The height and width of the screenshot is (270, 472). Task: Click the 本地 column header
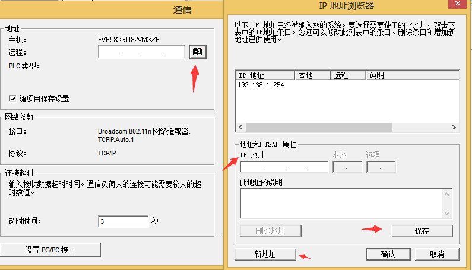pos(312,75)
